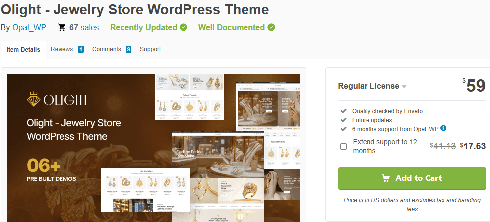Click the checkmark beside Future updates
Viewport: 490px width, 222px height.
[343, 120]
